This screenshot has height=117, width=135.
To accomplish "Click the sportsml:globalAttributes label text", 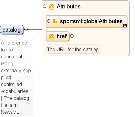I will tap(91, 21).
